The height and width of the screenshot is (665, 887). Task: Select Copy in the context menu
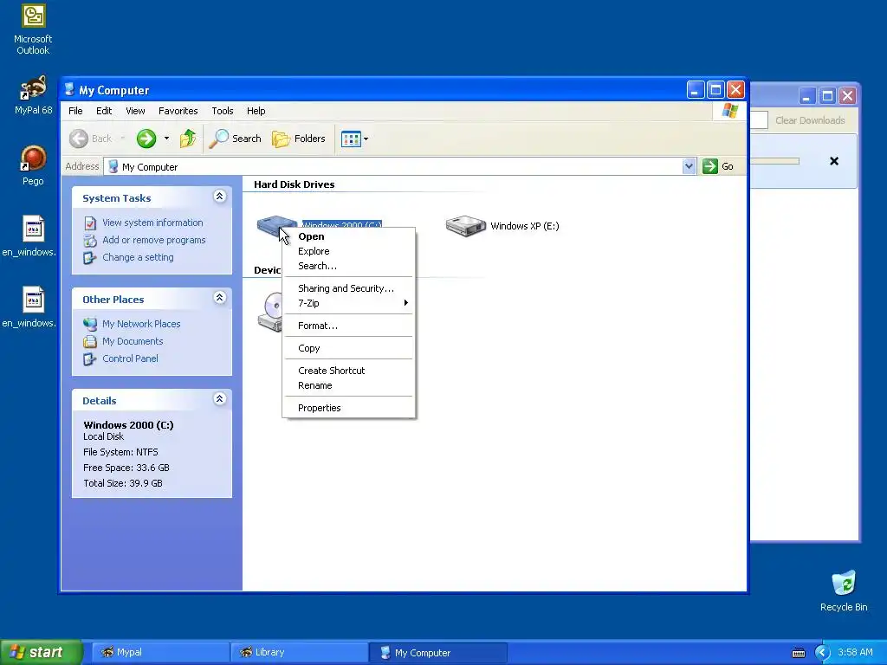pyautogui.click(x=348, y=348)
